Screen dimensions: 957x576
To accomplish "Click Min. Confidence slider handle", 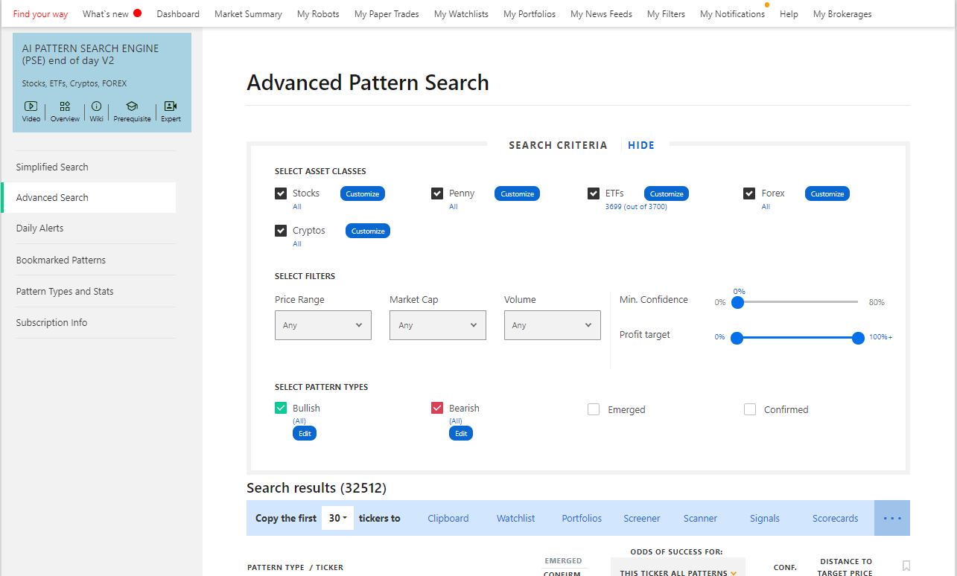I will click(737, 302).
